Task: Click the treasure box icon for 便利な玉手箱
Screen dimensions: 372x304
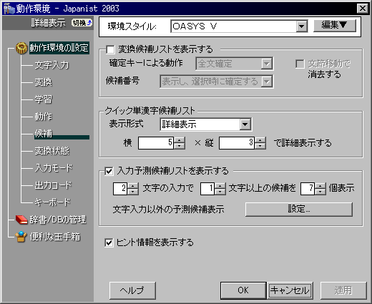Action: pos(21,237)
